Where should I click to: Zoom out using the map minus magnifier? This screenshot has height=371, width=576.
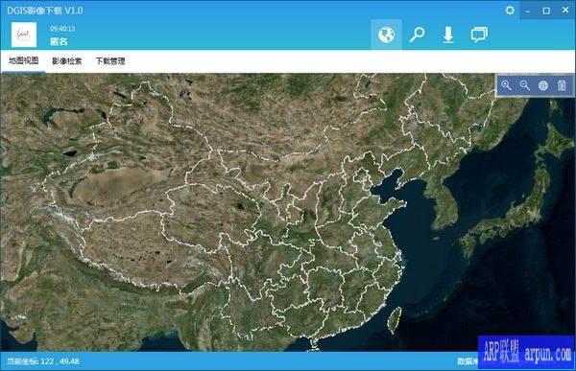(524, 85)
